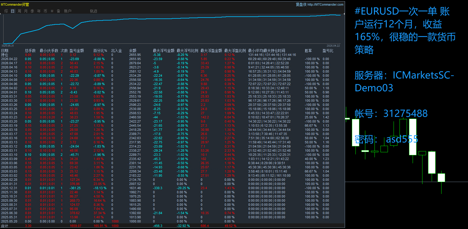
Task: Select the 周 weekly tab
Action: click(x=19, y=11)
